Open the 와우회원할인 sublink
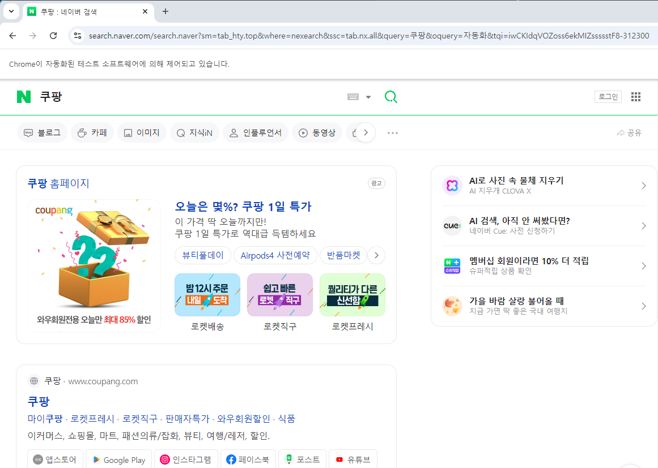The width and height of the screenshot is (658, 468). pos(244,419)
